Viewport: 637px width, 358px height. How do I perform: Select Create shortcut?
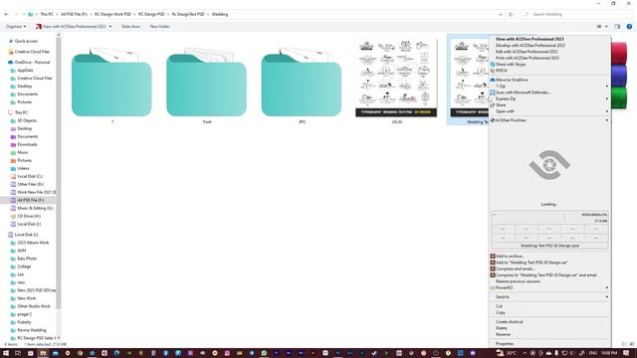(549, 322)
